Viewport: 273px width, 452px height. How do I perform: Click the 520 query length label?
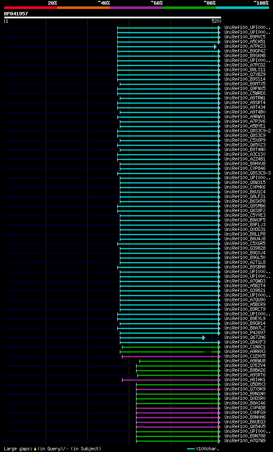click(x=216, y=21)
